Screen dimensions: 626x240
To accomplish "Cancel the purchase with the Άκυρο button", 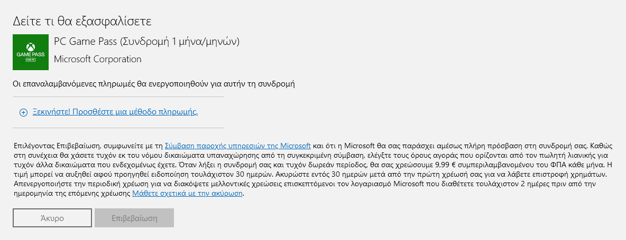I will pyautogui.click(x=52, y=218).
